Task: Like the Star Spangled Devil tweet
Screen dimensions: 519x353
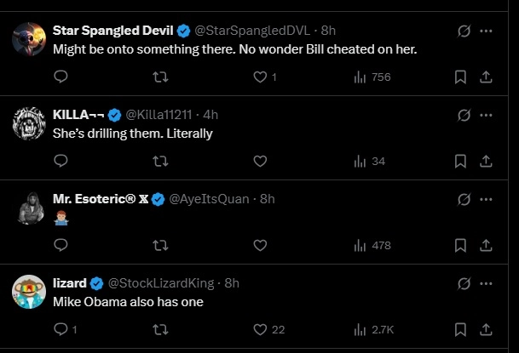Action: click(x=261, y=77)
